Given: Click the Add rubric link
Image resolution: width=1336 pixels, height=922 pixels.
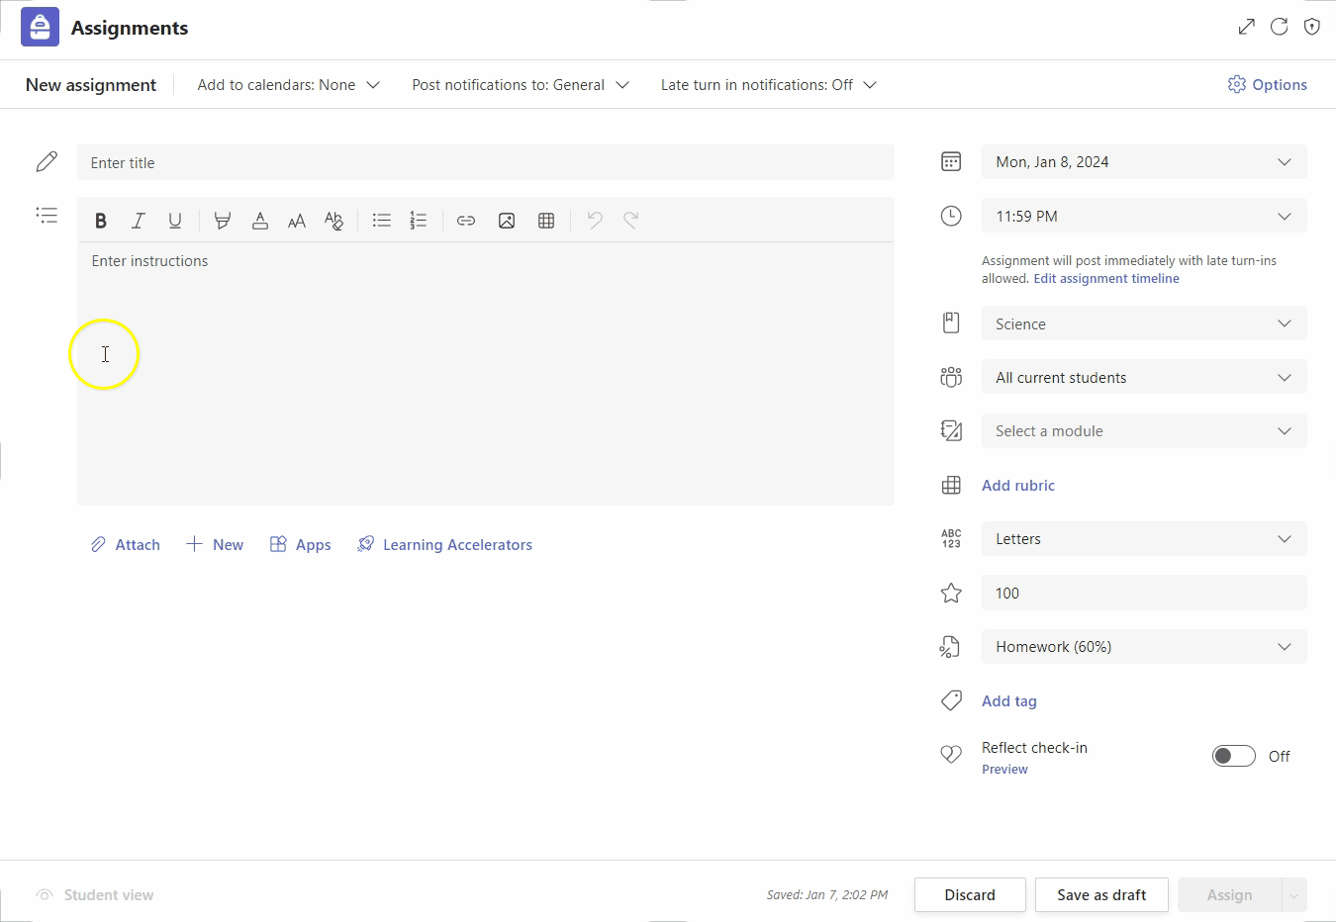Looking at the screenshot, I should 1018,485.
